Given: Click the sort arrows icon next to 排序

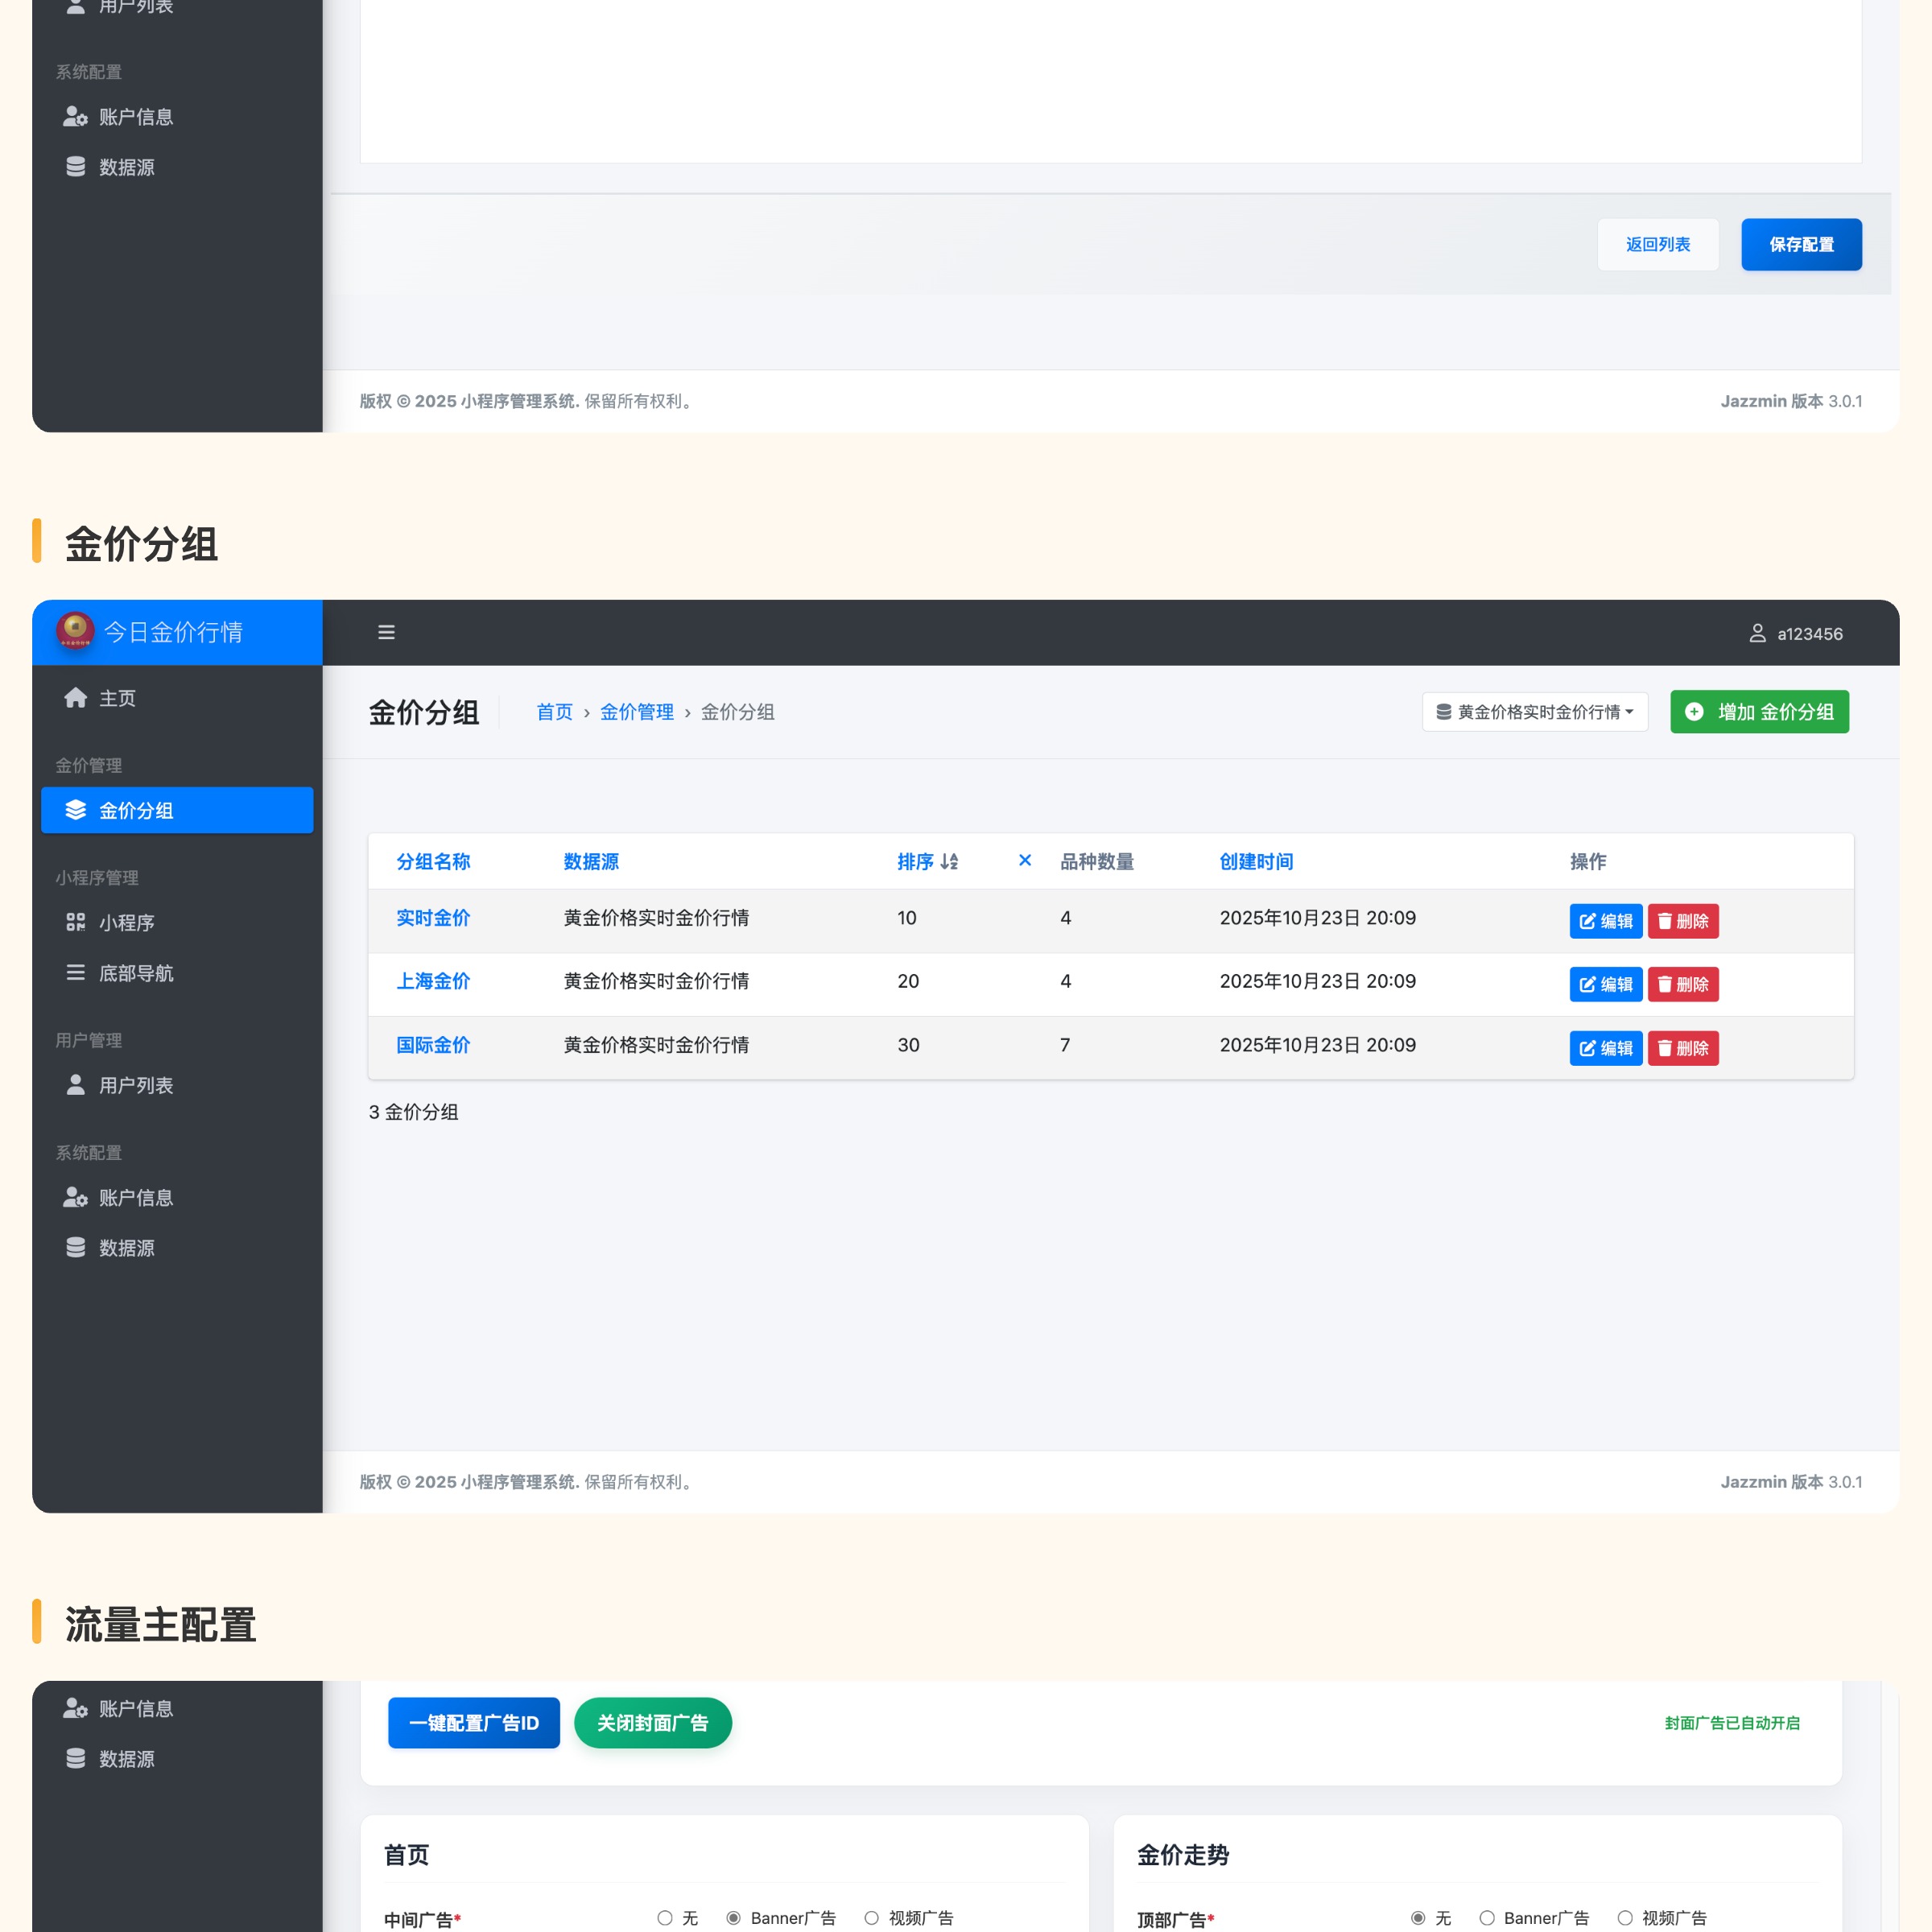Looking at the screenshot, I should point(949,861).
